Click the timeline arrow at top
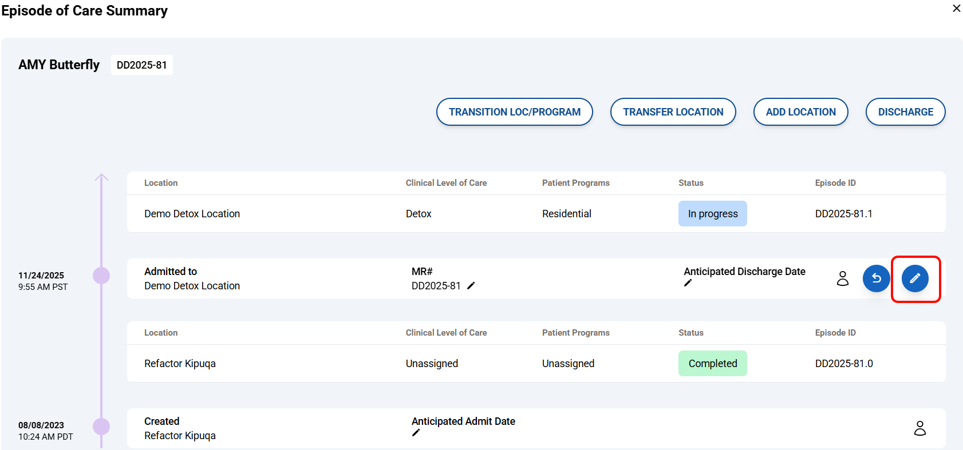This screenshot has height=450, width=963. [x=101, y=178]
